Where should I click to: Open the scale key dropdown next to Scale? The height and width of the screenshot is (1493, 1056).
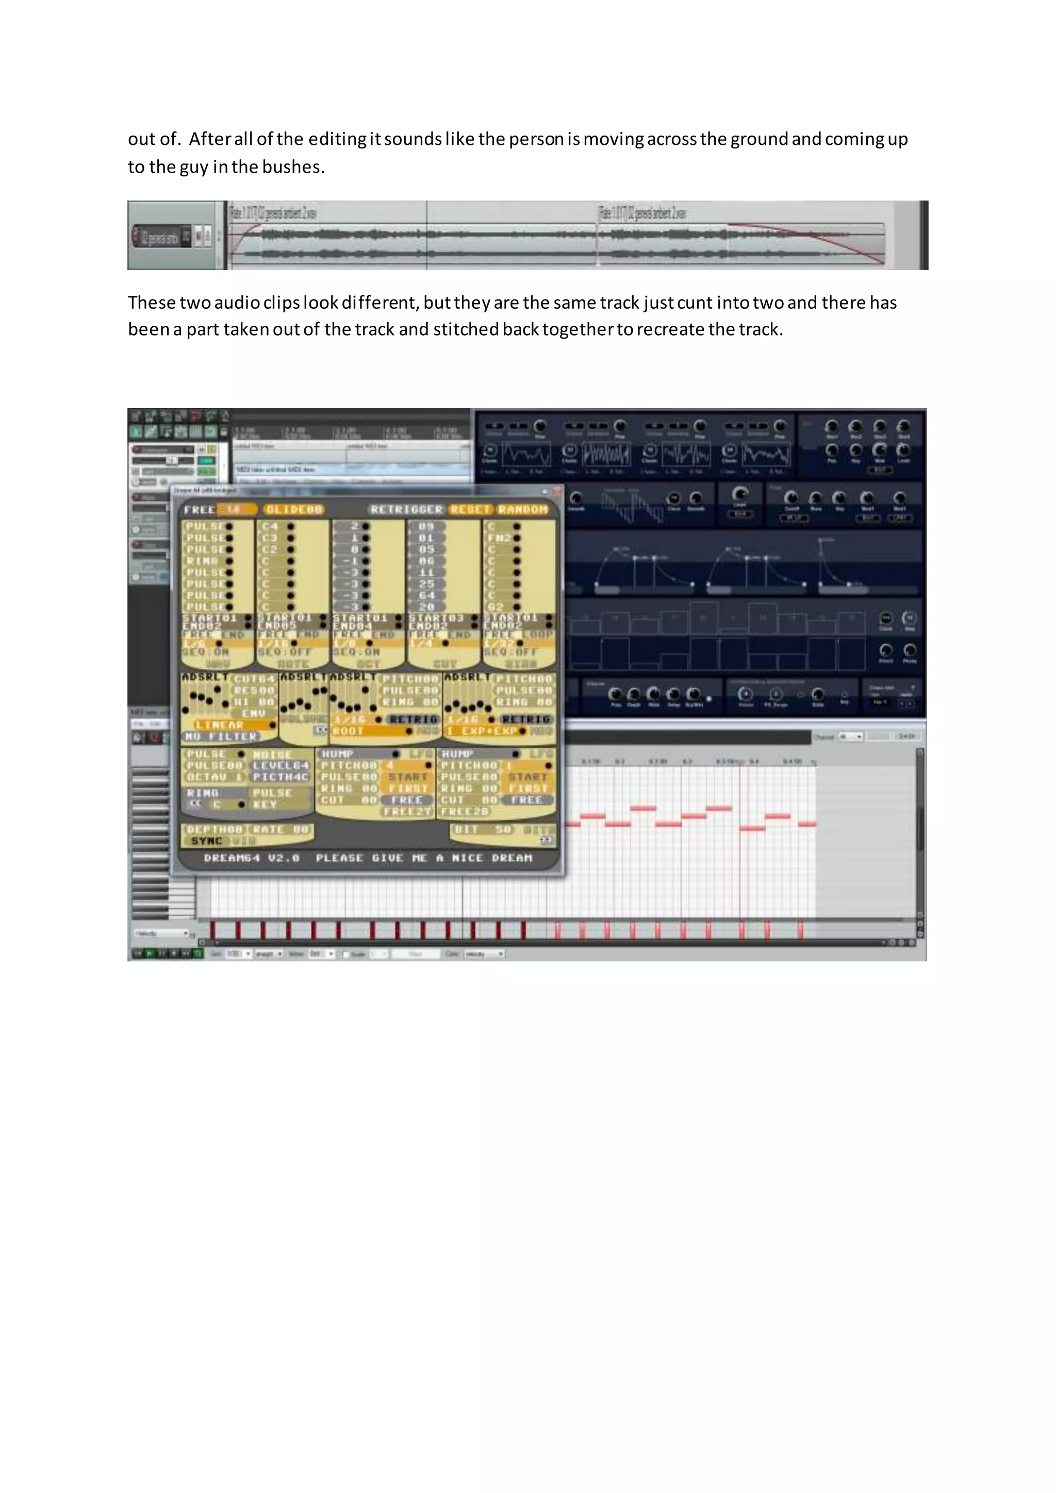[x=379, y=954]
